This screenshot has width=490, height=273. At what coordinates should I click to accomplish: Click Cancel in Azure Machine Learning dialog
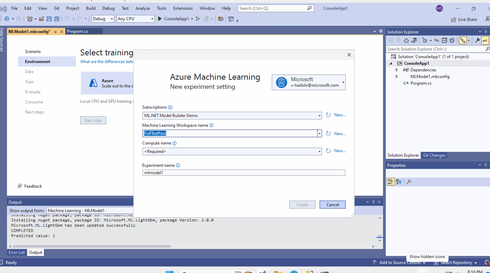332,205
